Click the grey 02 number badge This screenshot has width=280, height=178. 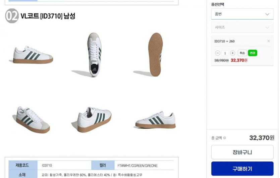(x=12, y=16)
